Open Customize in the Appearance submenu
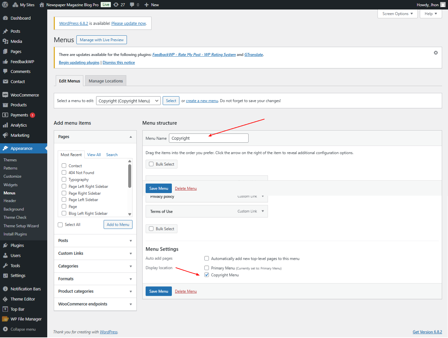This screenshot has height=338, width=448. pos(12,176)
